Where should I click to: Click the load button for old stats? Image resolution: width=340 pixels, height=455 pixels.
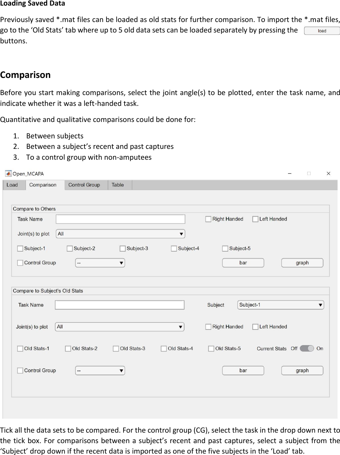point(321,30)
